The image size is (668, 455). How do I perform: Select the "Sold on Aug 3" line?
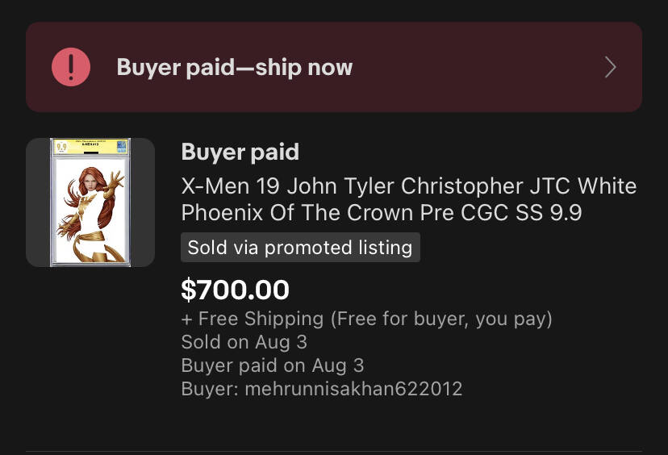click(244, 342)
